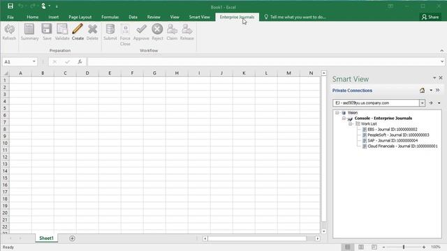Click the zoom out minus button

[383, 248]
